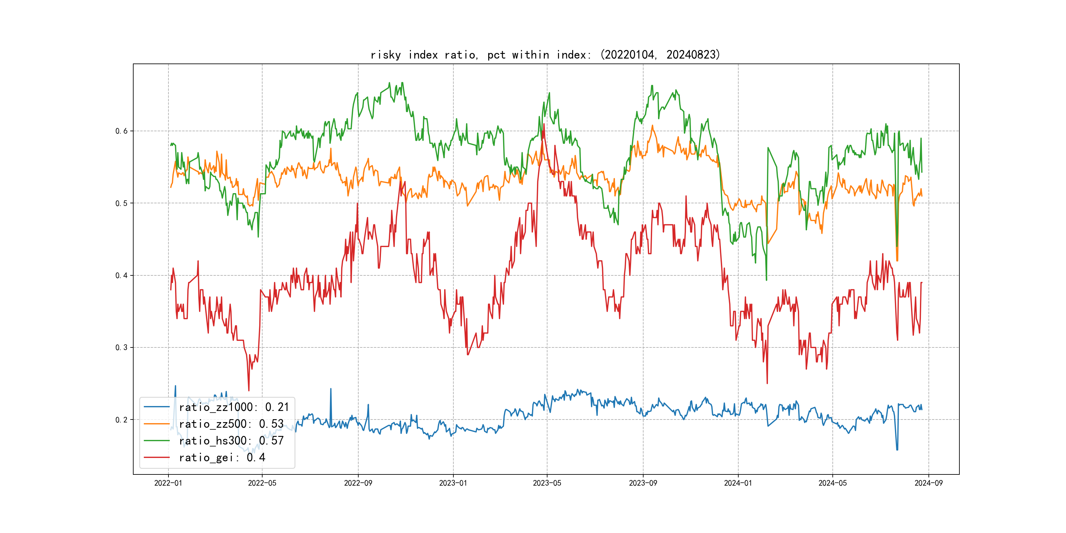The width and height of the screenshot is (1066, 533).
Task: Click the 2023-05 x-axis tick label
Action: (x=547, y=483)
